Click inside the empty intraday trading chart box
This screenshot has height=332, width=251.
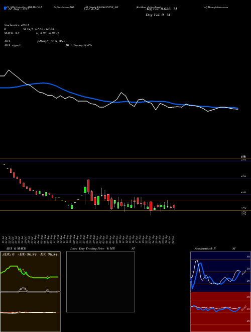click(x=100, y=282)
